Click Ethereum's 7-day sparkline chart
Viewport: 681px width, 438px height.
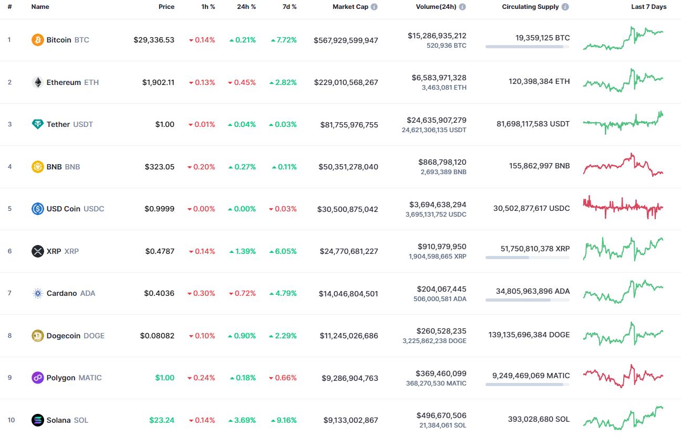click(623, 81)
